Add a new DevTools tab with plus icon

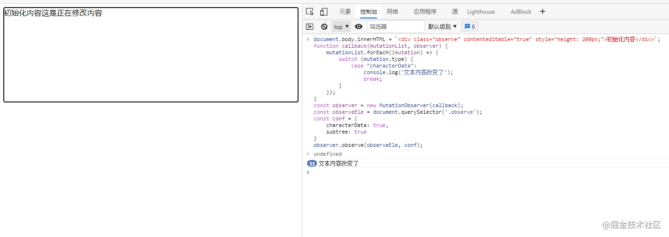[x=543, y=12]
